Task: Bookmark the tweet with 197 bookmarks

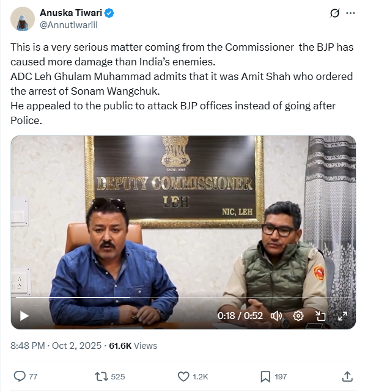Action: [x=273, y=376]
